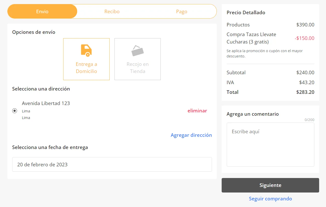
Task: Click the Seguir comprando link
Action: point(270,199)
